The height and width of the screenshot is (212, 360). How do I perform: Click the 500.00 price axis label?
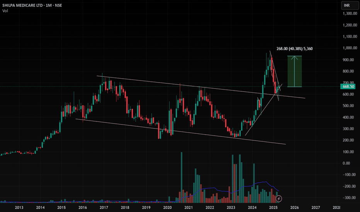click(348, 106)
